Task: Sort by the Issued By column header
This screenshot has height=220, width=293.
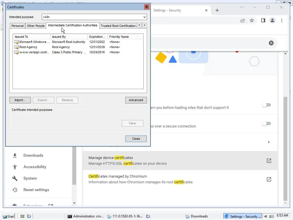Action: [69, 37]
